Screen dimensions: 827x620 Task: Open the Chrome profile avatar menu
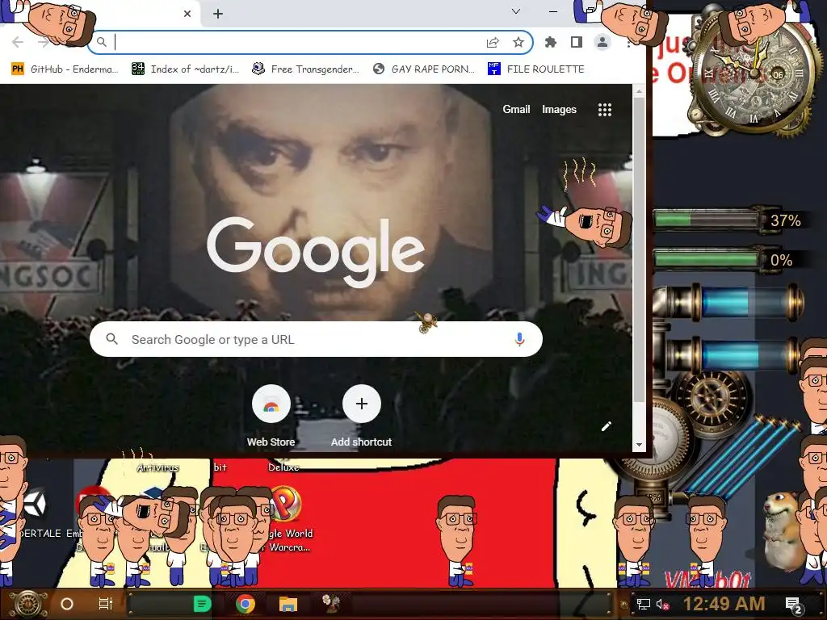tap(602, 42)
